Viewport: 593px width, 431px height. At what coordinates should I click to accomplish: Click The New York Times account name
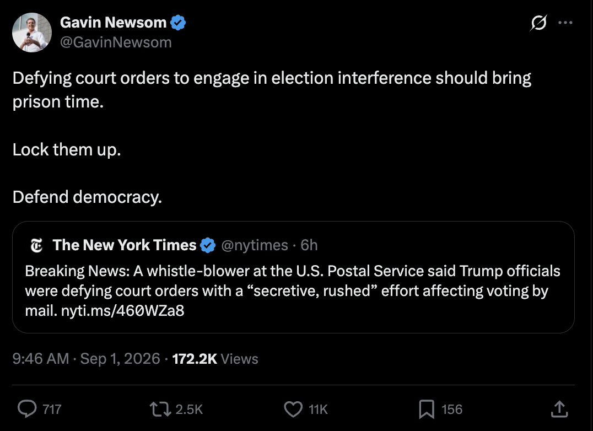(x=125, y=245)
